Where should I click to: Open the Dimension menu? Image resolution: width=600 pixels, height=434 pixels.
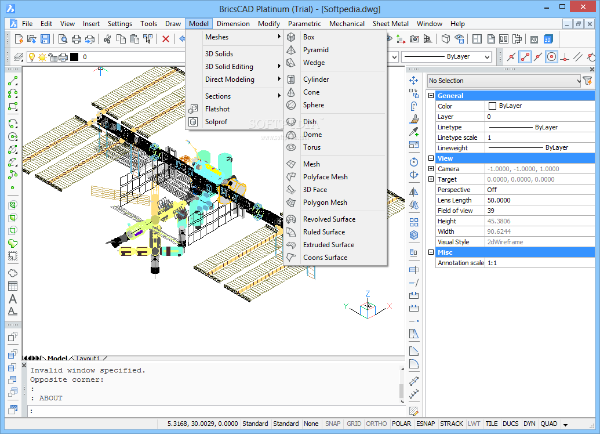[x=233, y=24]
